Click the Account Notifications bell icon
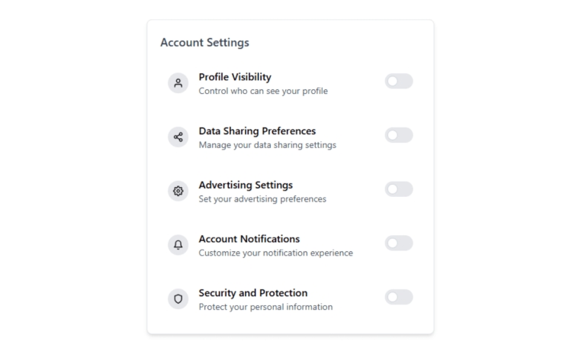Image resolution: width=572 pixels, height=358 pixels. coord(178,245)
